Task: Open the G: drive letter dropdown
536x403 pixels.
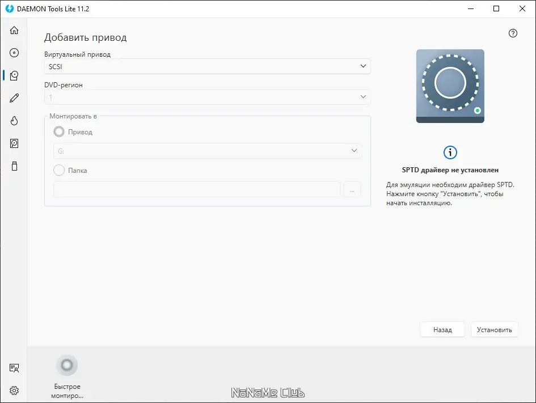Action: (208, 151)
